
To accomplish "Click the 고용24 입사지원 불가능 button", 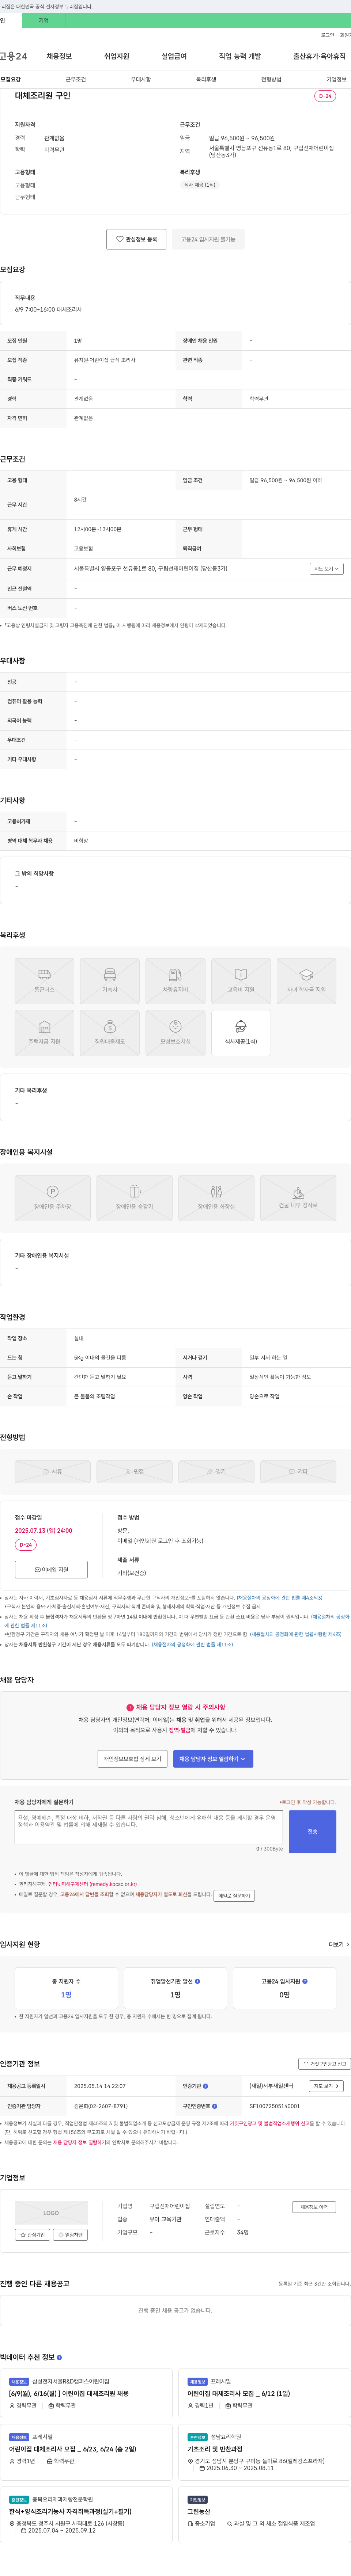I will pos(208,239).
